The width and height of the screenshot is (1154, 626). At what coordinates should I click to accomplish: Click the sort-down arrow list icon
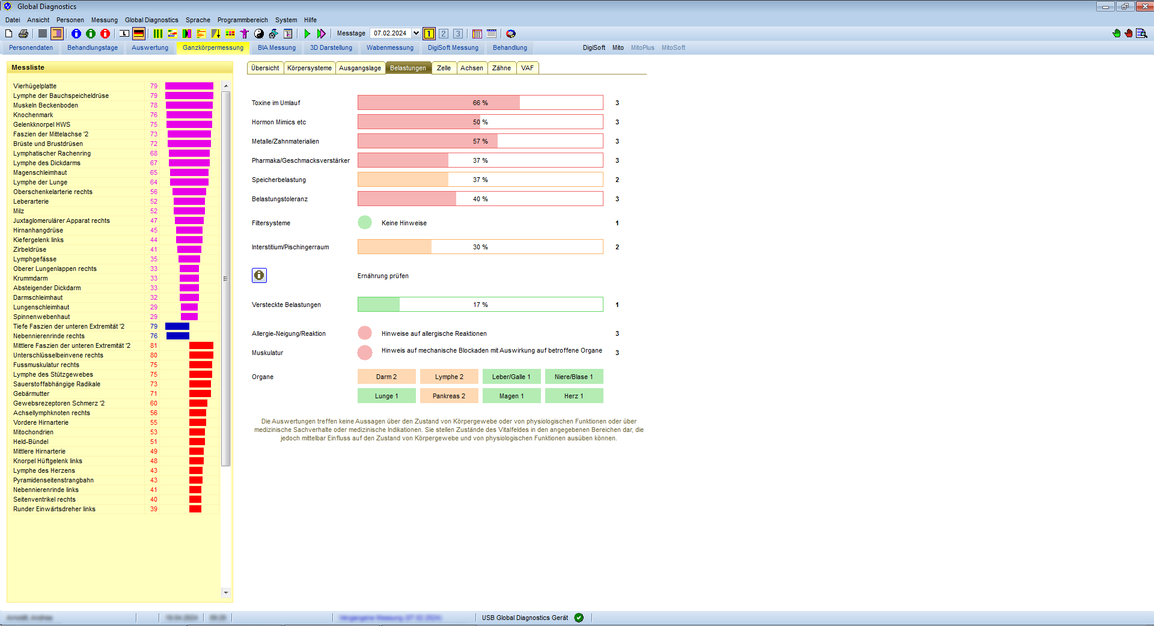click(x=216, y=34)
